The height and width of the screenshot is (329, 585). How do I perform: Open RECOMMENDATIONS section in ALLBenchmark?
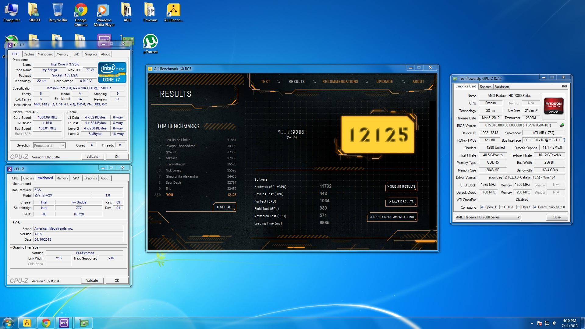pyautogui.click(x=340, y=82)
